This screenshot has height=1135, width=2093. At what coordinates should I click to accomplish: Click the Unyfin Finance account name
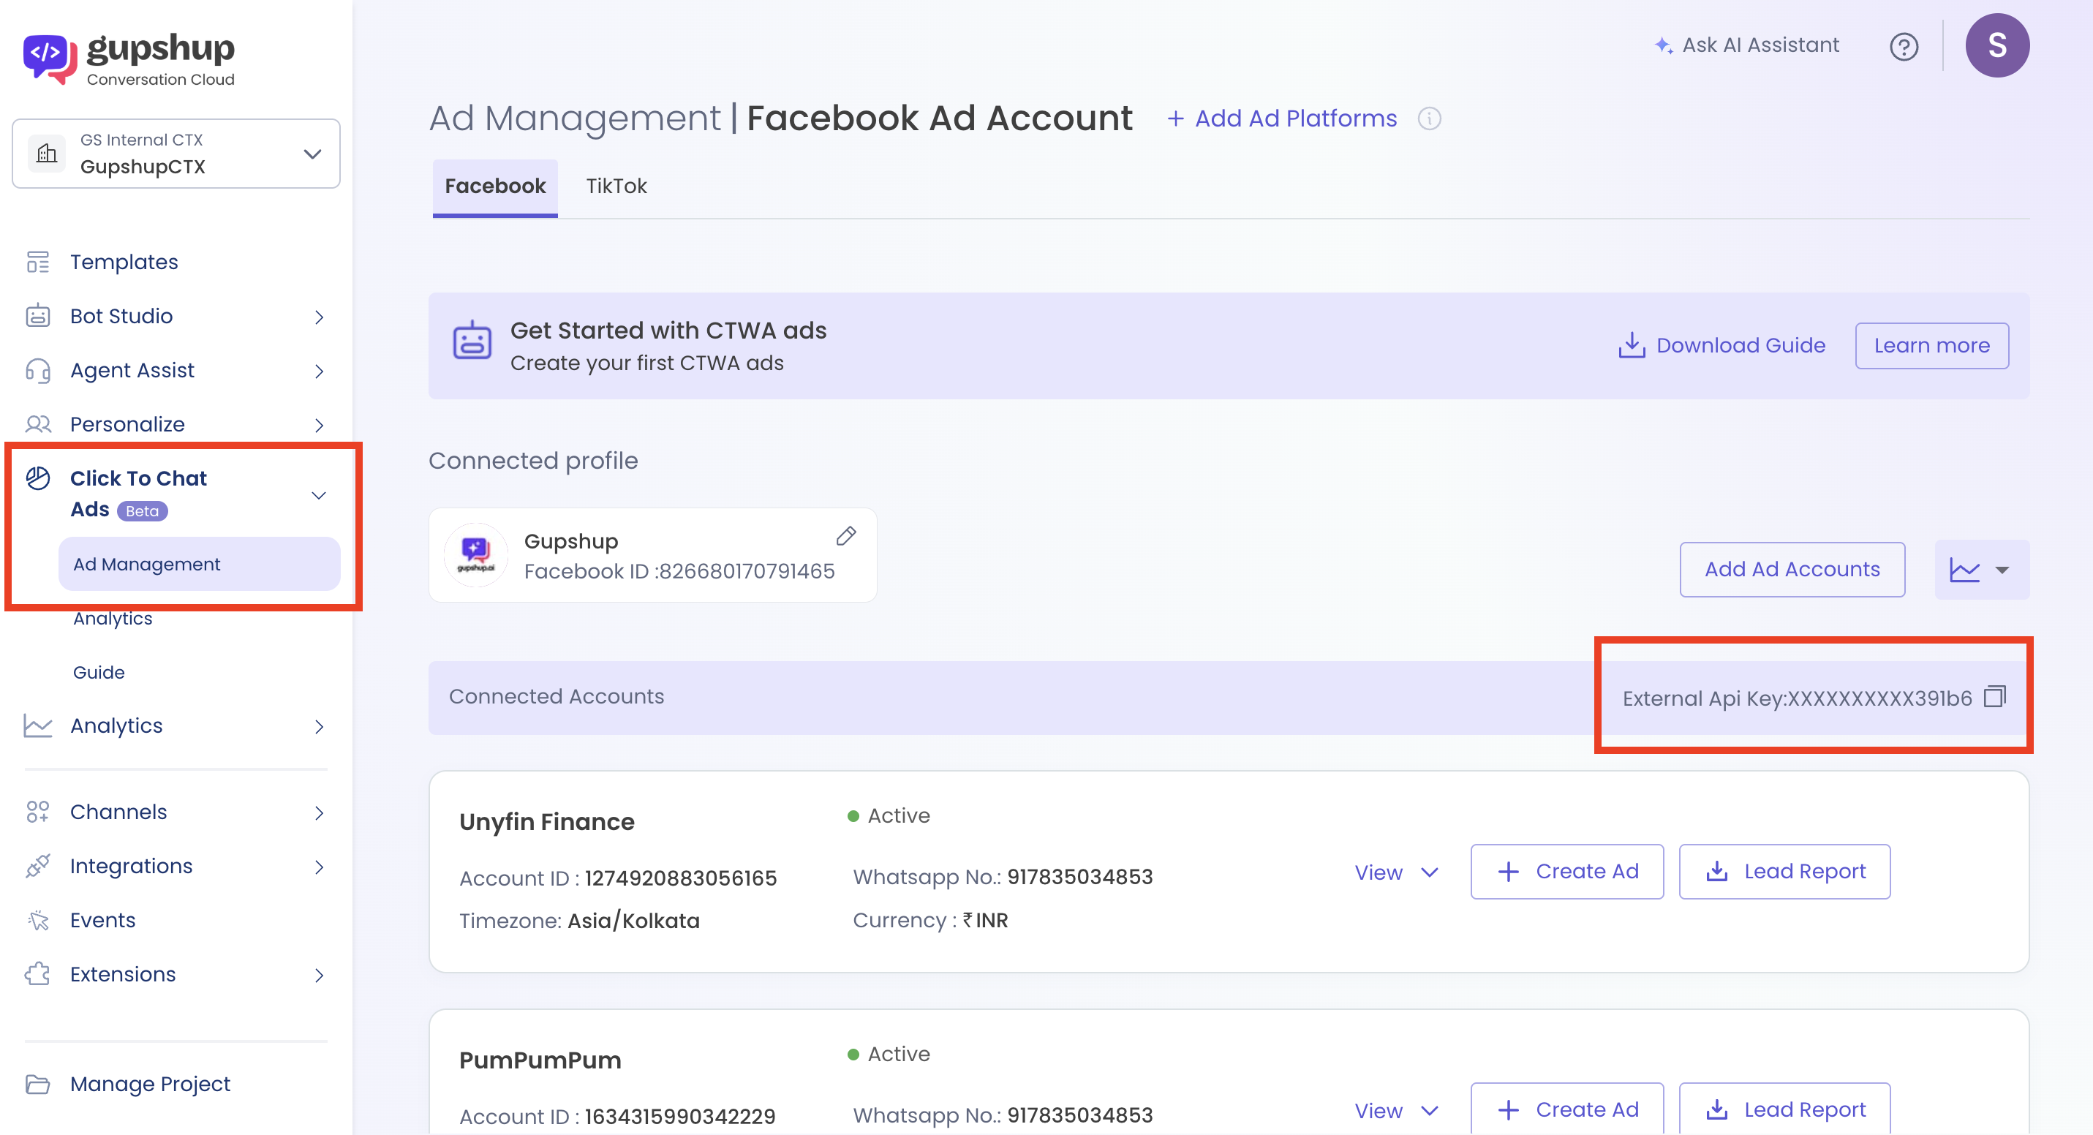pos(547,822)
